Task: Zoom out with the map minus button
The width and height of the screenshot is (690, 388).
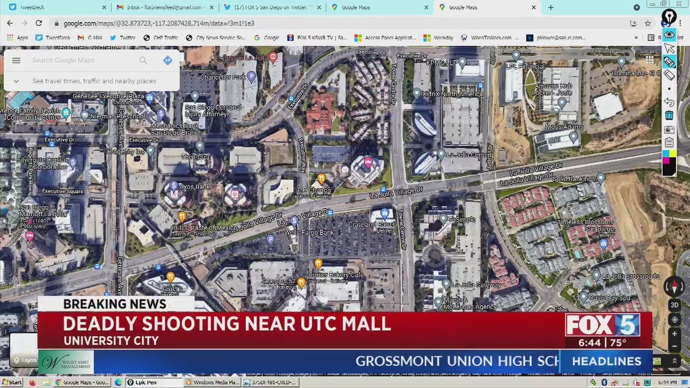Action: pos(674,347)
